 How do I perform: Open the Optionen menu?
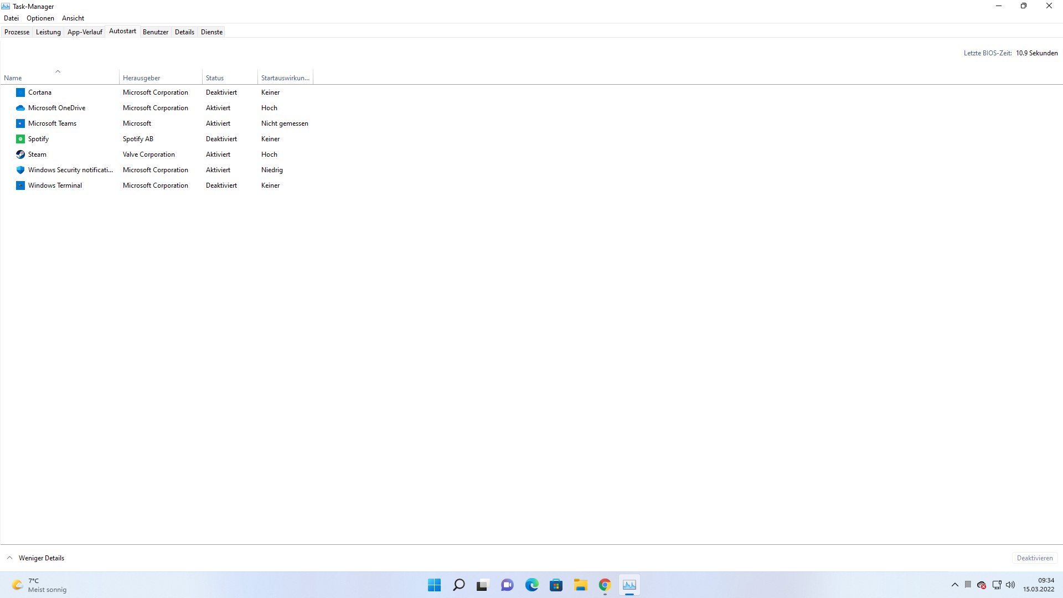pyautogui.click(x=40, y=18)
